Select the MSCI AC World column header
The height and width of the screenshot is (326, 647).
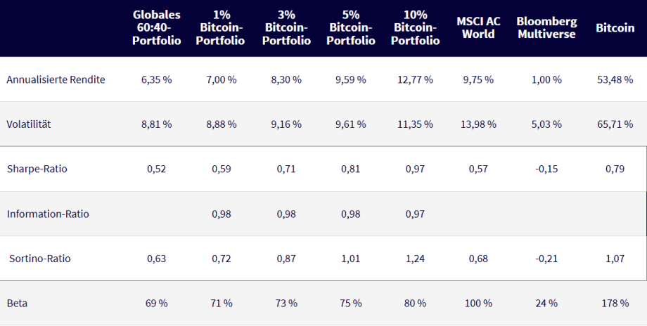click(479, 28)
